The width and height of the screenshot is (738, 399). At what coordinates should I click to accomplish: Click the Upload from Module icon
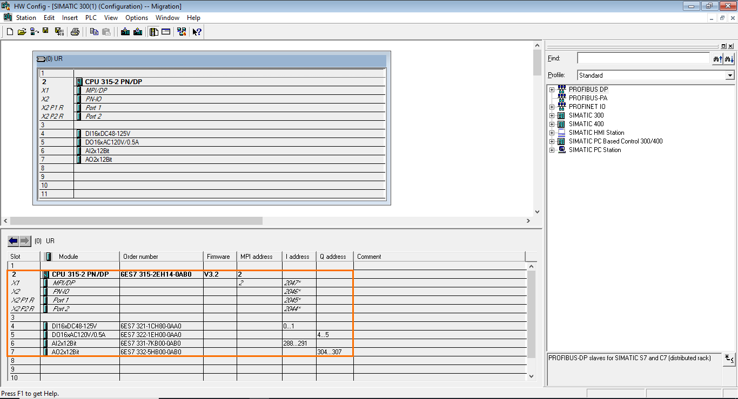pyautogui.click(x=137, y=31)
